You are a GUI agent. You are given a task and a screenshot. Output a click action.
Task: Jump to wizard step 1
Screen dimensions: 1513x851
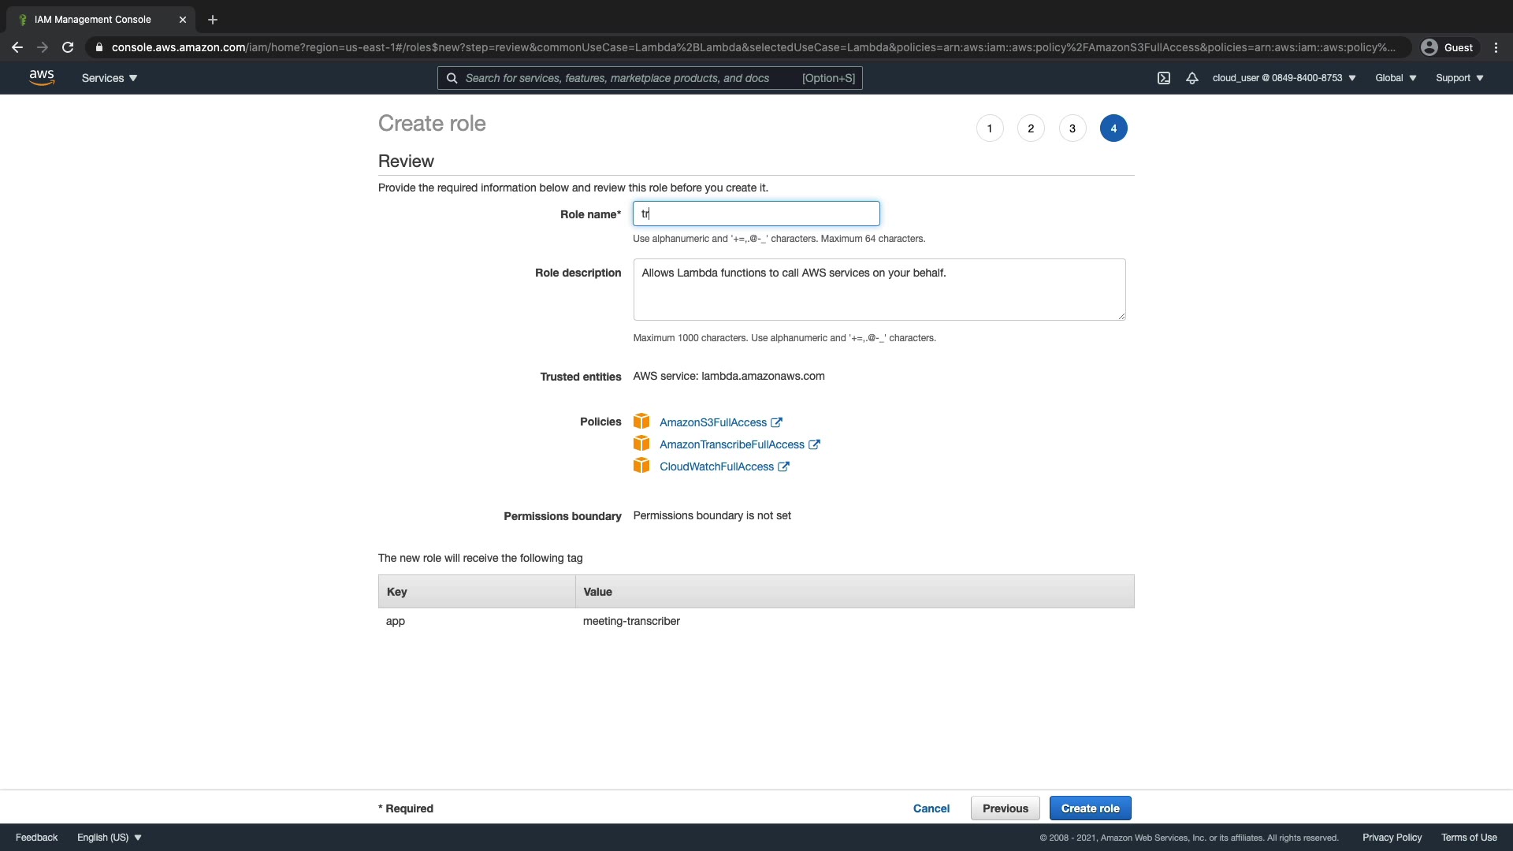click(990, 128)
